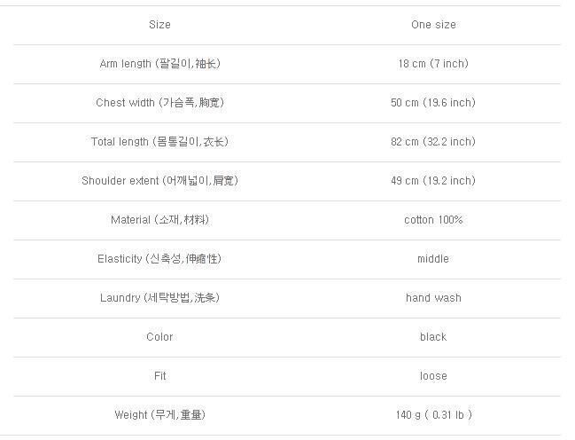Select the "hand wash" value
Image resolution: width=575 pixels, height=440 pixels.
[x=433, y=298]
